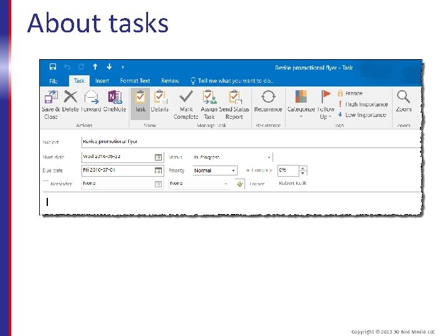Open the Follow Up flag menu
This screenshot has width=448, height=336.
pyautogui.click(x=325, y=105)
